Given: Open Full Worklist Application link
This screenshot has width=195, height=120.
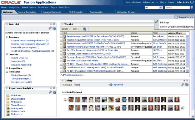Looking at the screenshot, I should coord(72,75).
